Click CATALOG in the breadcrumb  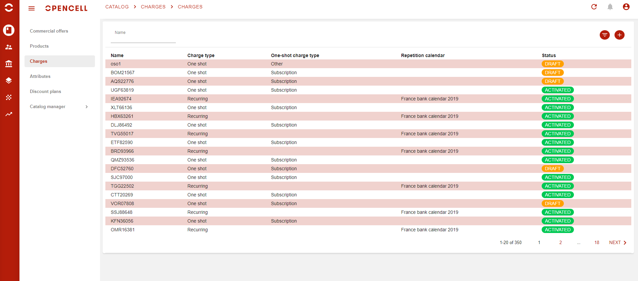tap(117, 7)
